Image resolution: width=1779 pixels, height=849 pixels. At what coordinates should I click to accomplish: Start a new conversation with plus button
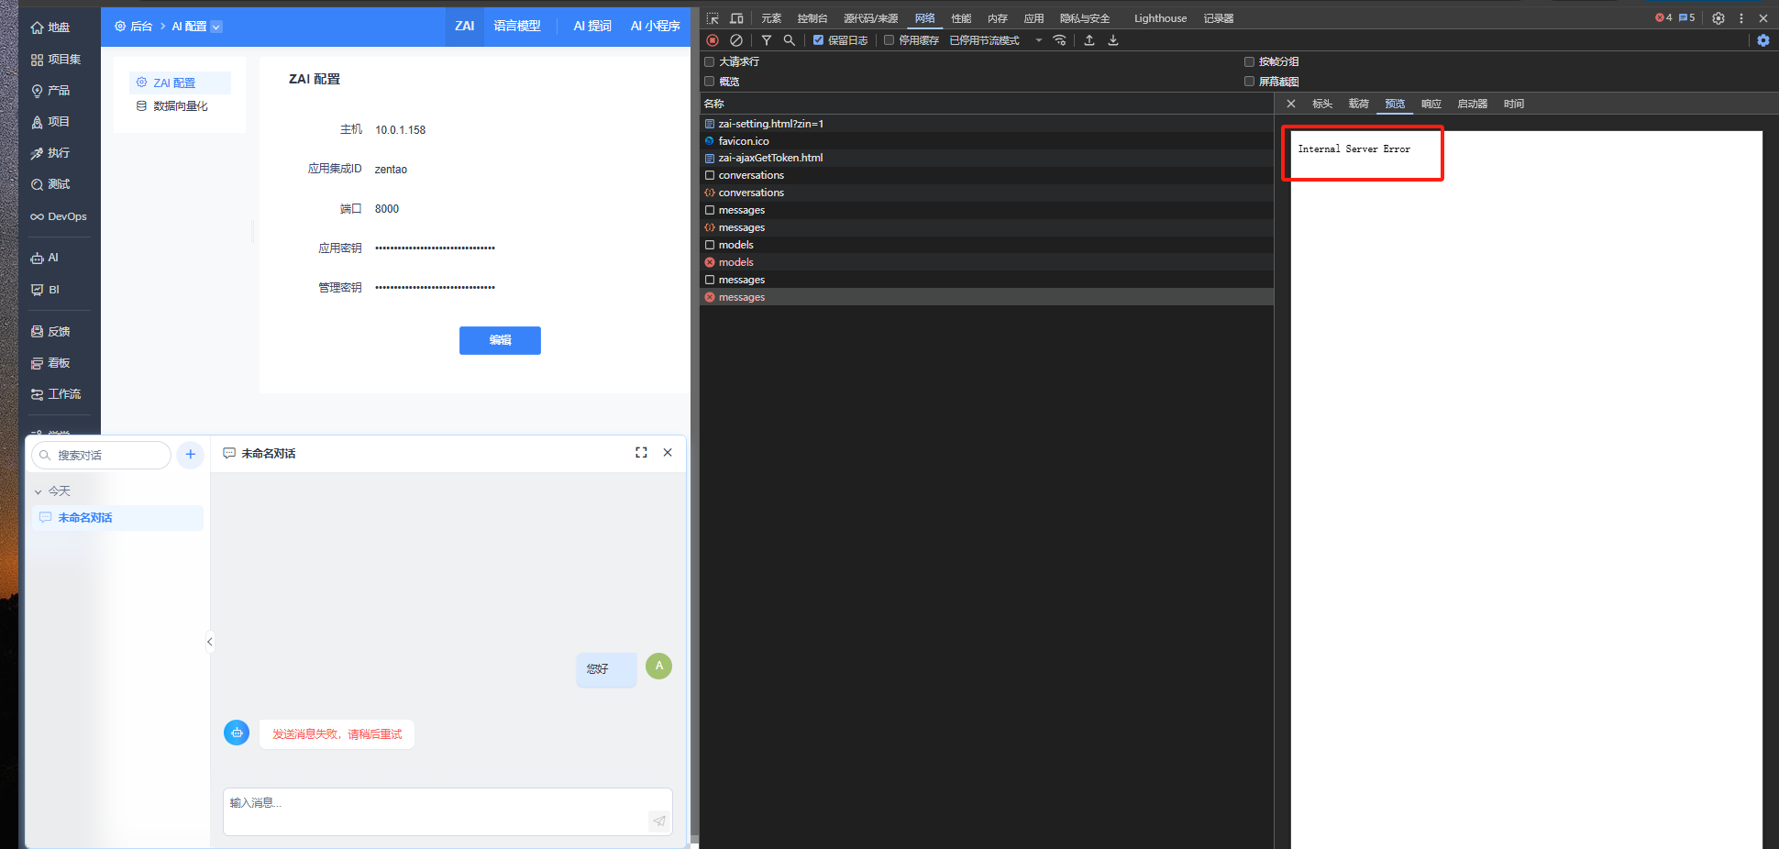191,455
